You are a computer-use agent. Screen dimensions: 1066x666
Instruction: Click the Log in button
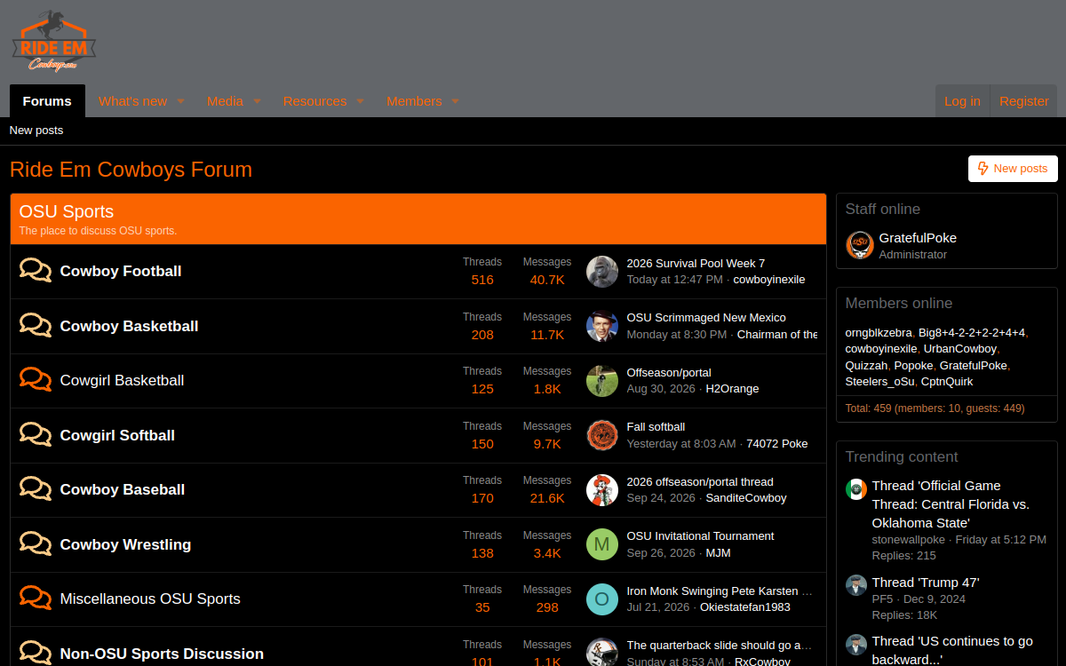[x=962, y=101]
